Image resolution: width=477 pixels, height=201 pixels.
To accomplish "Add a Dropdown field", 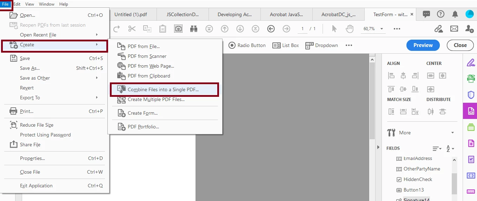I will tap(322, 45).
